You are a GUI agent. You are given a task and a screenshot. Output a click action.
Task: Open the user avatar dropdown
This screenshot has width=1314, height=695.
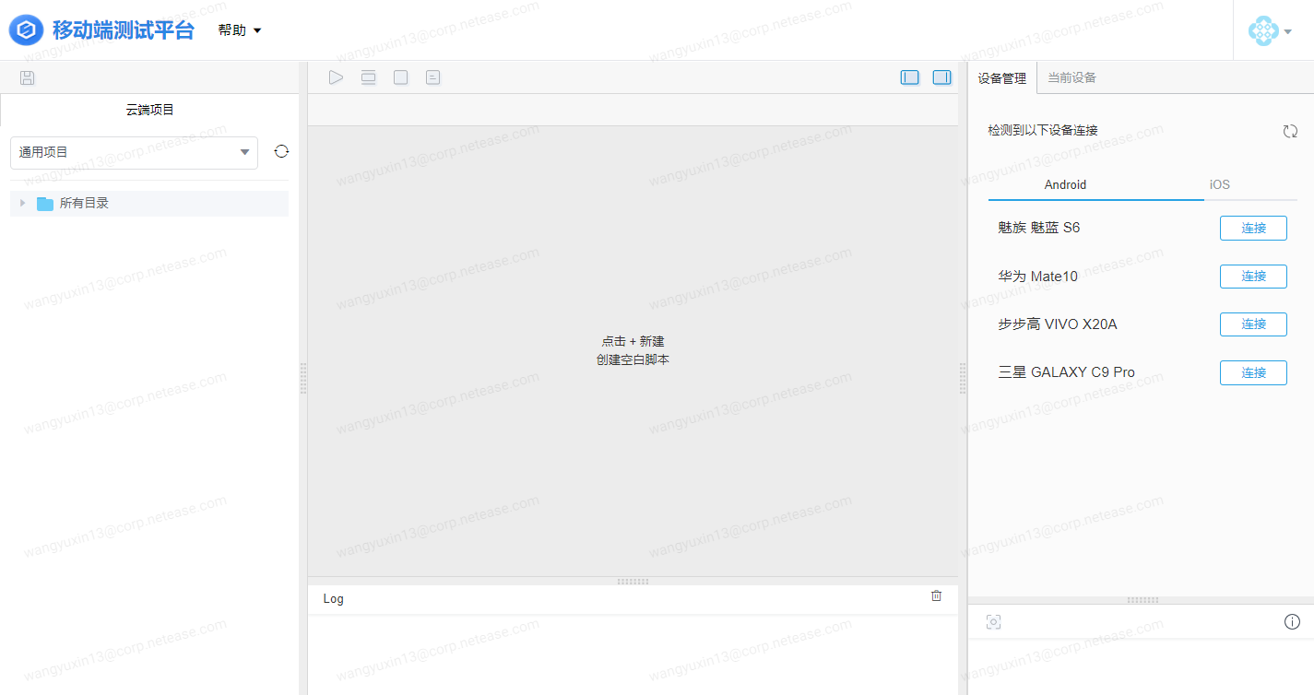1270,31
